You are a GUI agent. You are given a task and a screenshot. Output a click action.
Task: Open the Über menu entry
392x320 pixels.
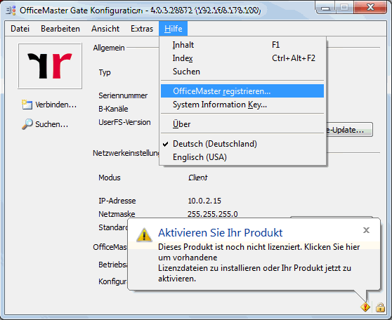tap(242, 124)
